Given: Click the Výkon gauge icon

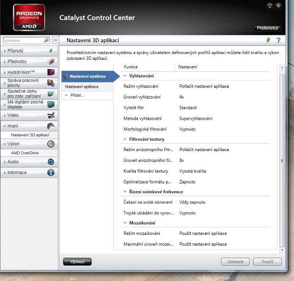Looking at the screenshot, I should pos(50,144).
